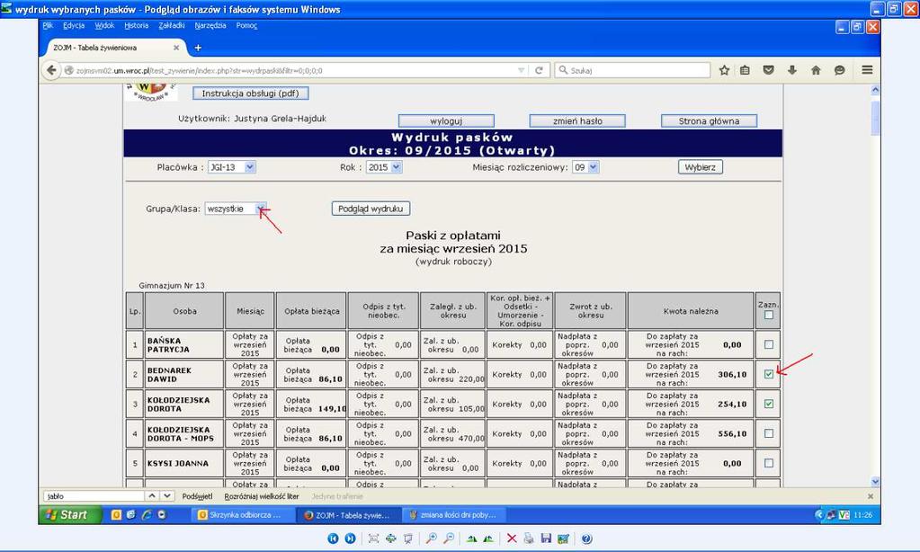Click the page vertical scrollbar thumb
The width and height of the screenshot is (920, 552).
(875, 118)
